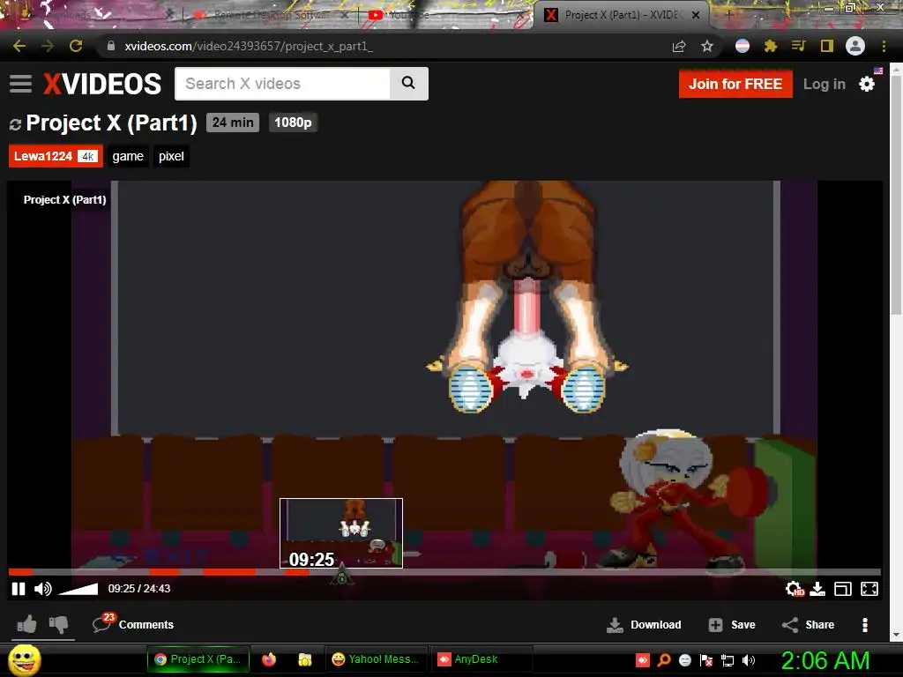
Task: Click the Log in link
Action: click(825, 84)
